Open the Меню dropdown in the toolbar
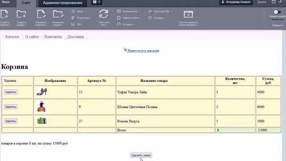The image size is (286, 161). pos(81,12)
